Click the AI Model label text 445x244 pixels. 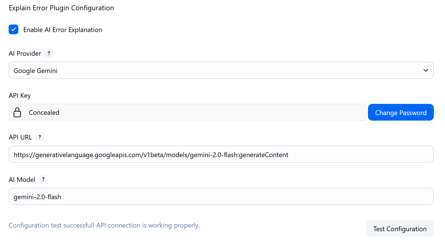[22, 180]
